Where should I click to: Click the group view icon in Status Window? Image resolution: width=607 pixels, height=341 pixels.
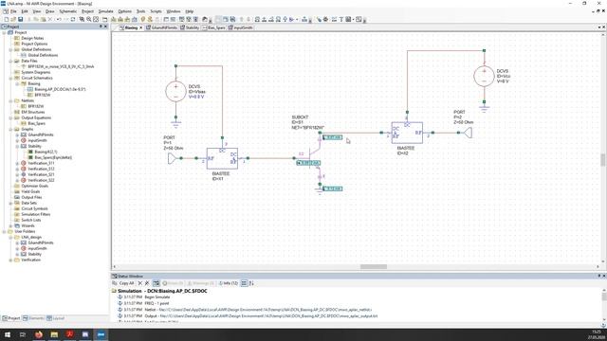[x=245, y=283]
